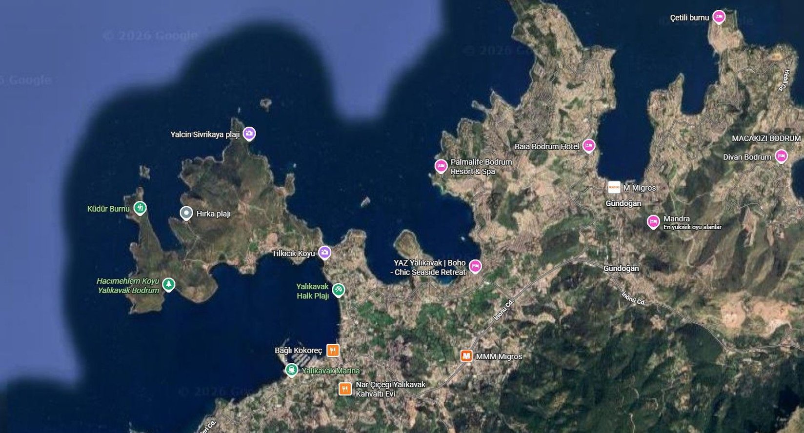Select the Yalıkavak Marina marker icon
This screenshot has height=433, width=804.
pos(291,370)
